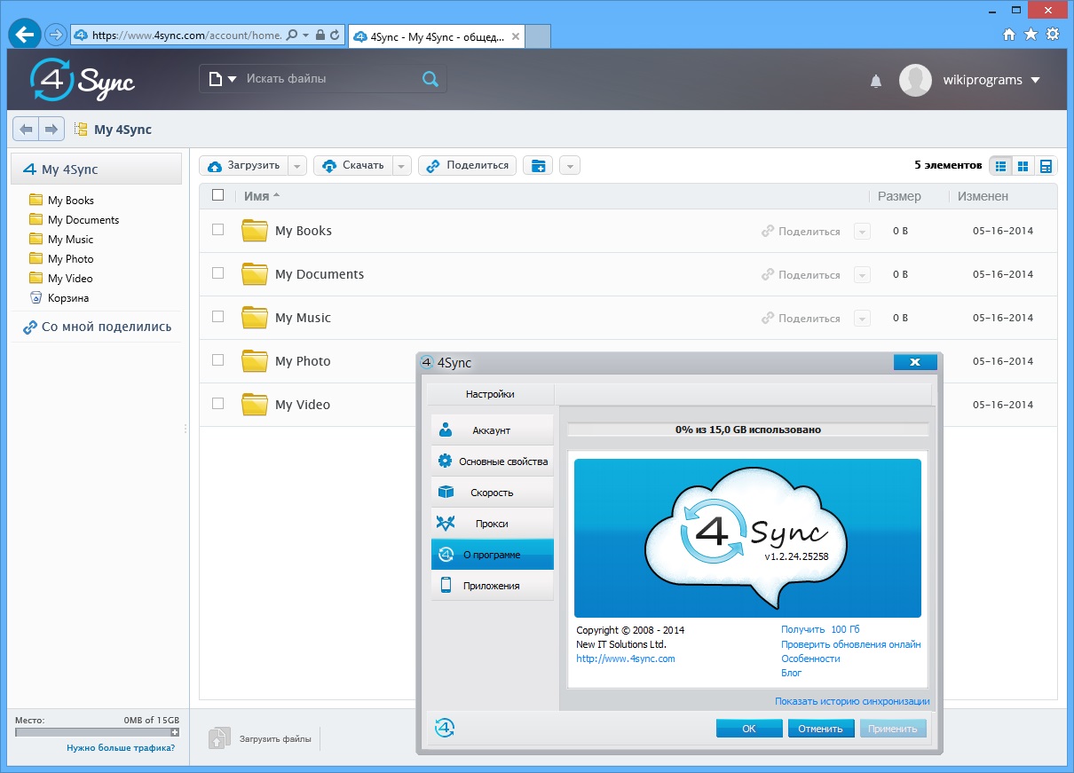Click 4Sync sync icon in dialog footer
Image resolution: width=1074 pixels, height=773 pixels.
point(445,728)
